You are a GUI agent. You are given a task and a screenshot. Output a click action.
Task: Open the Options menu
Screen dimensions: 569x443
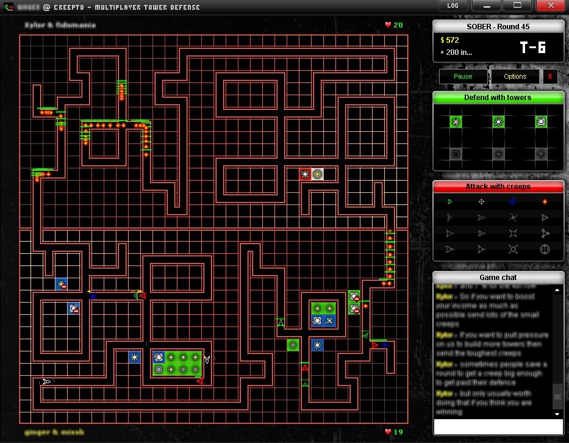click(515, 76)
